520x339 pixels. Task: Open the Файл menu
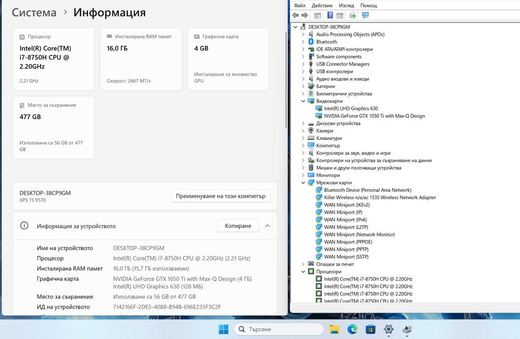click(300, 5)
